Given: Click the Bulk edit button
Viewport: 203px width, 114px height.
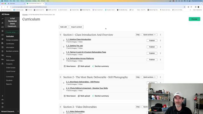Looking at the screenshot, I should pos(63,27).
